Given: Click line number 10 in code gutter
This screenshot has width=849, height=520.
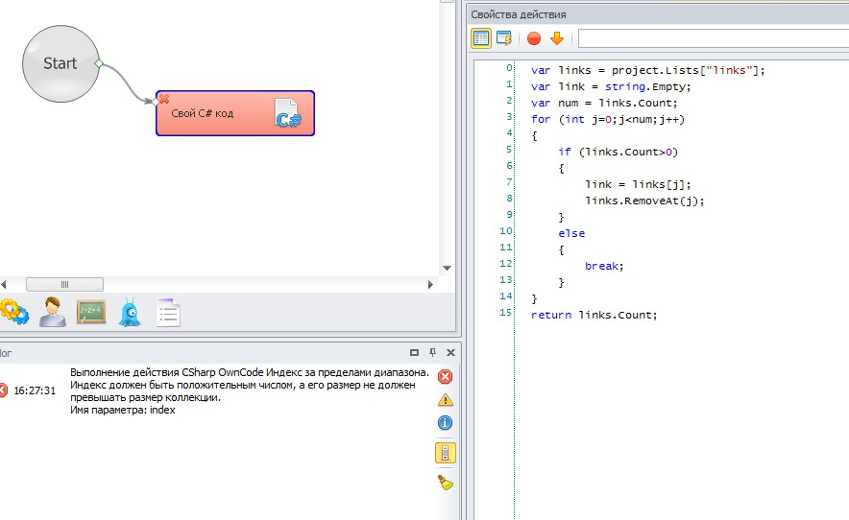Looking at the screenshot, I should coord(506,230).
